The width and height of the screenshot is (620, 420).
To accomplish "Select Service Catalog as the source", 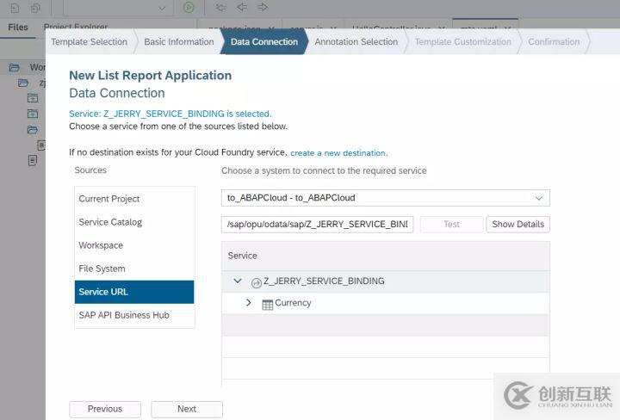I will (x=134, y=222).
